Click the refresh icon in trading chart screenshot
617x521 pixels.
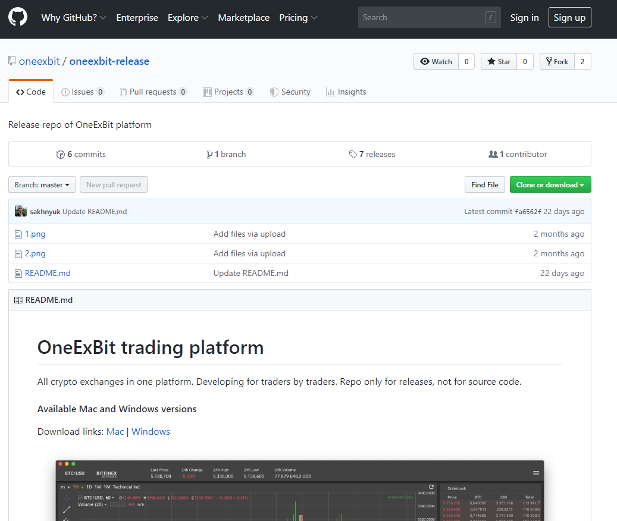(431, 487)
